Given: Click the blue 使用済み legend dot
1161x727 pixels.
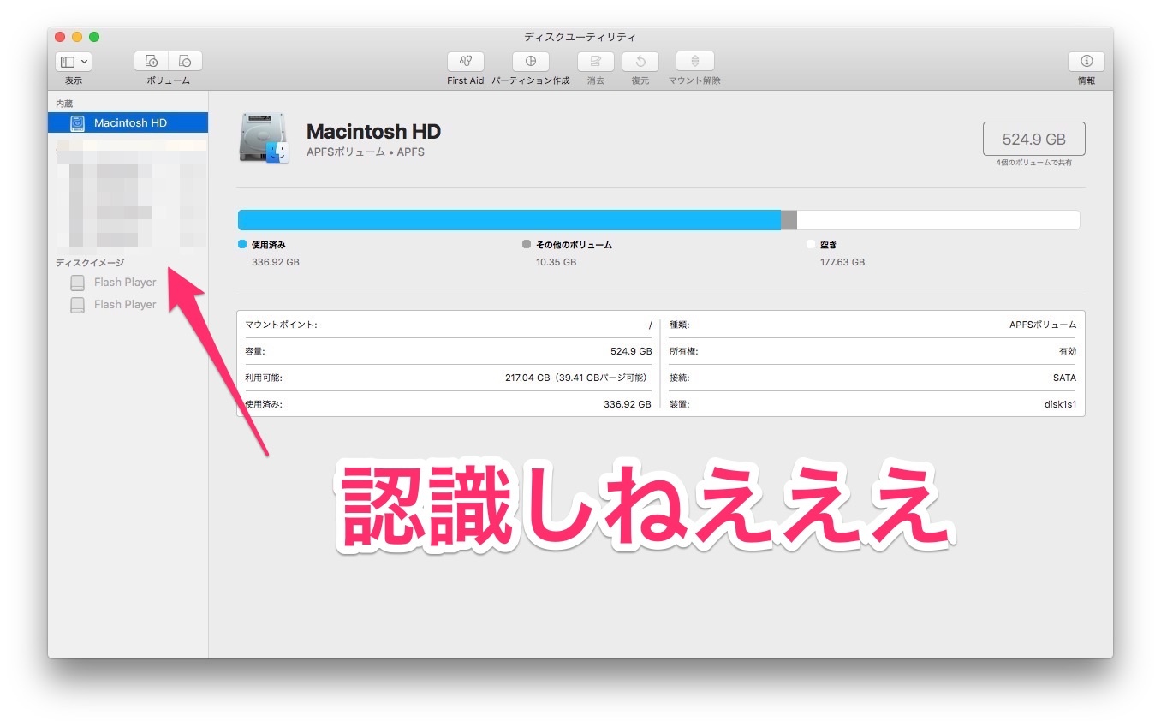Looking at the screenshot, I should coord(242,245).
